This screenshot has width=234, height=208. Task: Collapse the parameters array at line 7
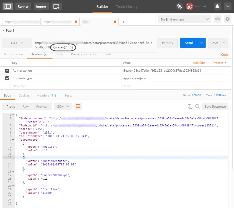tap(13, 140)
